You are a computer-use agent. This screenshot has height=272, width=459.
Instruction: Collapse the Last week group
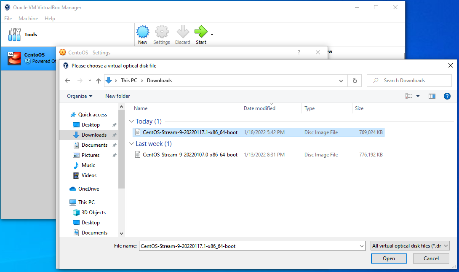pyautogui.click(x=132, y=144)
